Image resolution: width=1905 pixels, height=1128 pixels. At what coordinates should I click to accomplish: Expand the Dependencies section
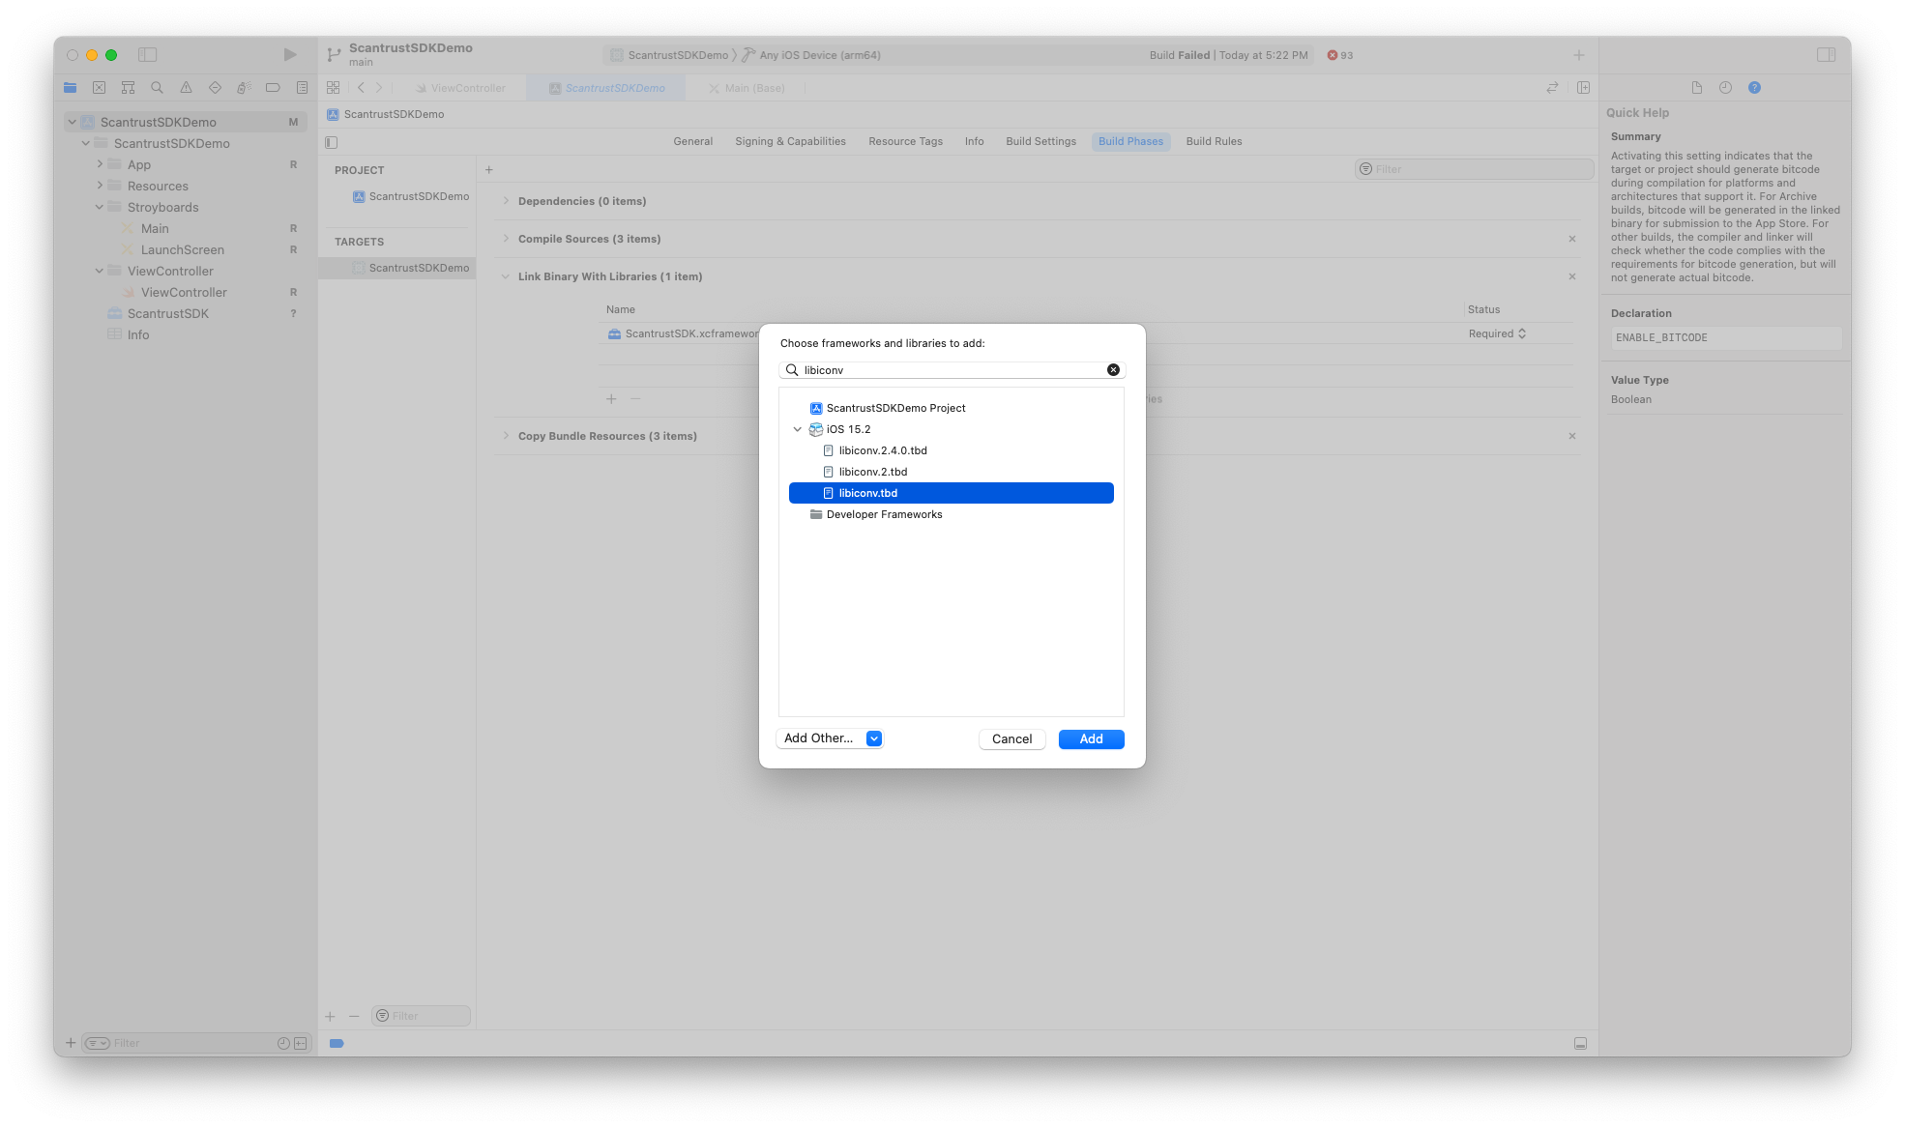point(506,201)
